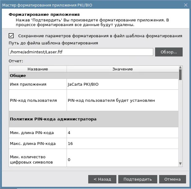Select the value 16 for max PIN length

tap(123, 143)
